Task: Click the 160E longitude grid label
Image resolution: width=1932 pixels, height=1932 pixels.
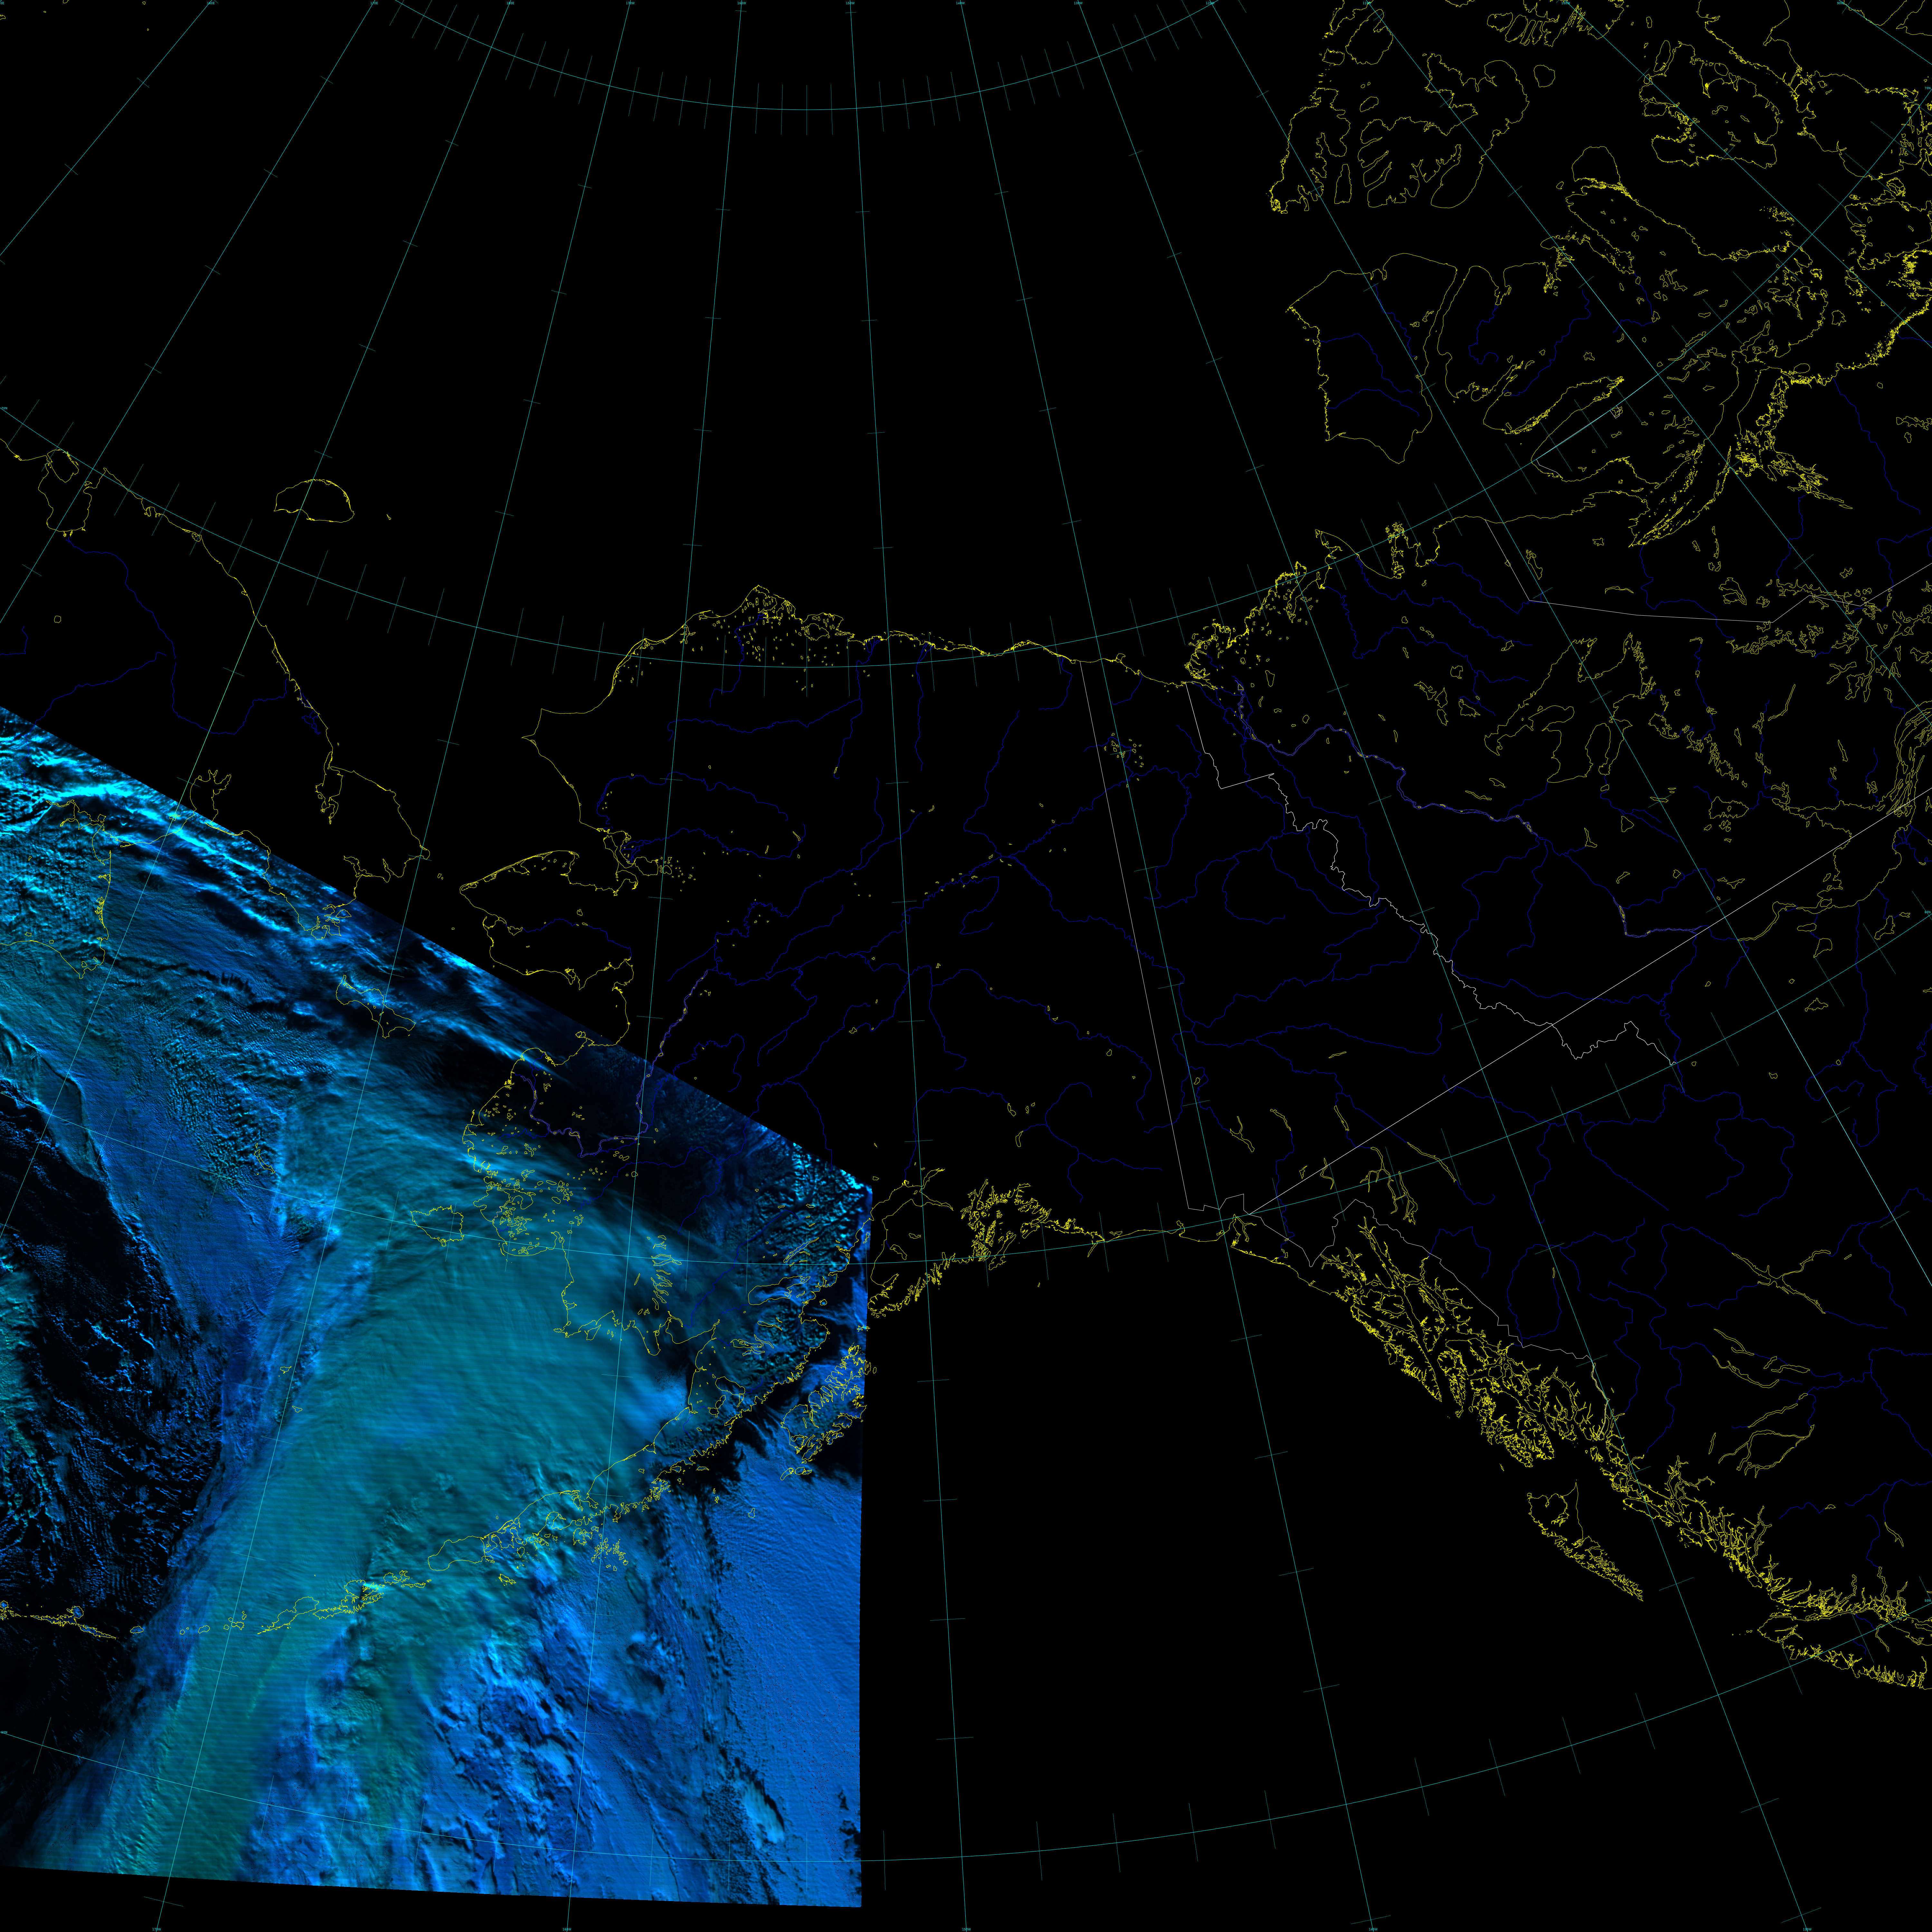Action: tap(211, 3)
